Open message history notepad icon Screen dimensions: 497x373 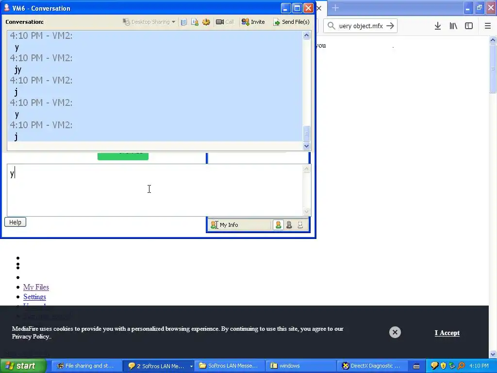pyautogui.click(x=184, y=22)
